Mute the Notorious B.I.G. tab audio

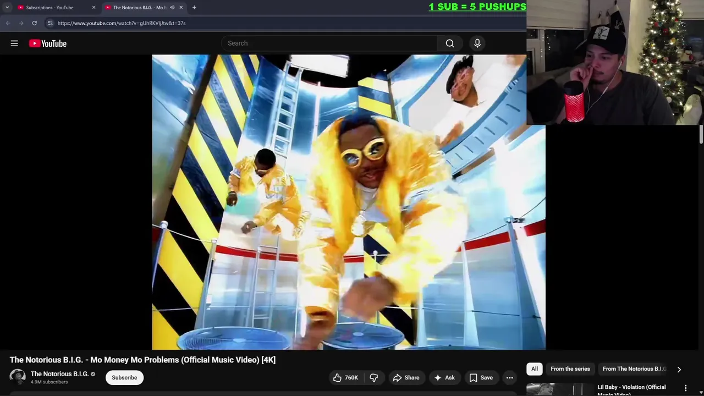coord(172,8)
